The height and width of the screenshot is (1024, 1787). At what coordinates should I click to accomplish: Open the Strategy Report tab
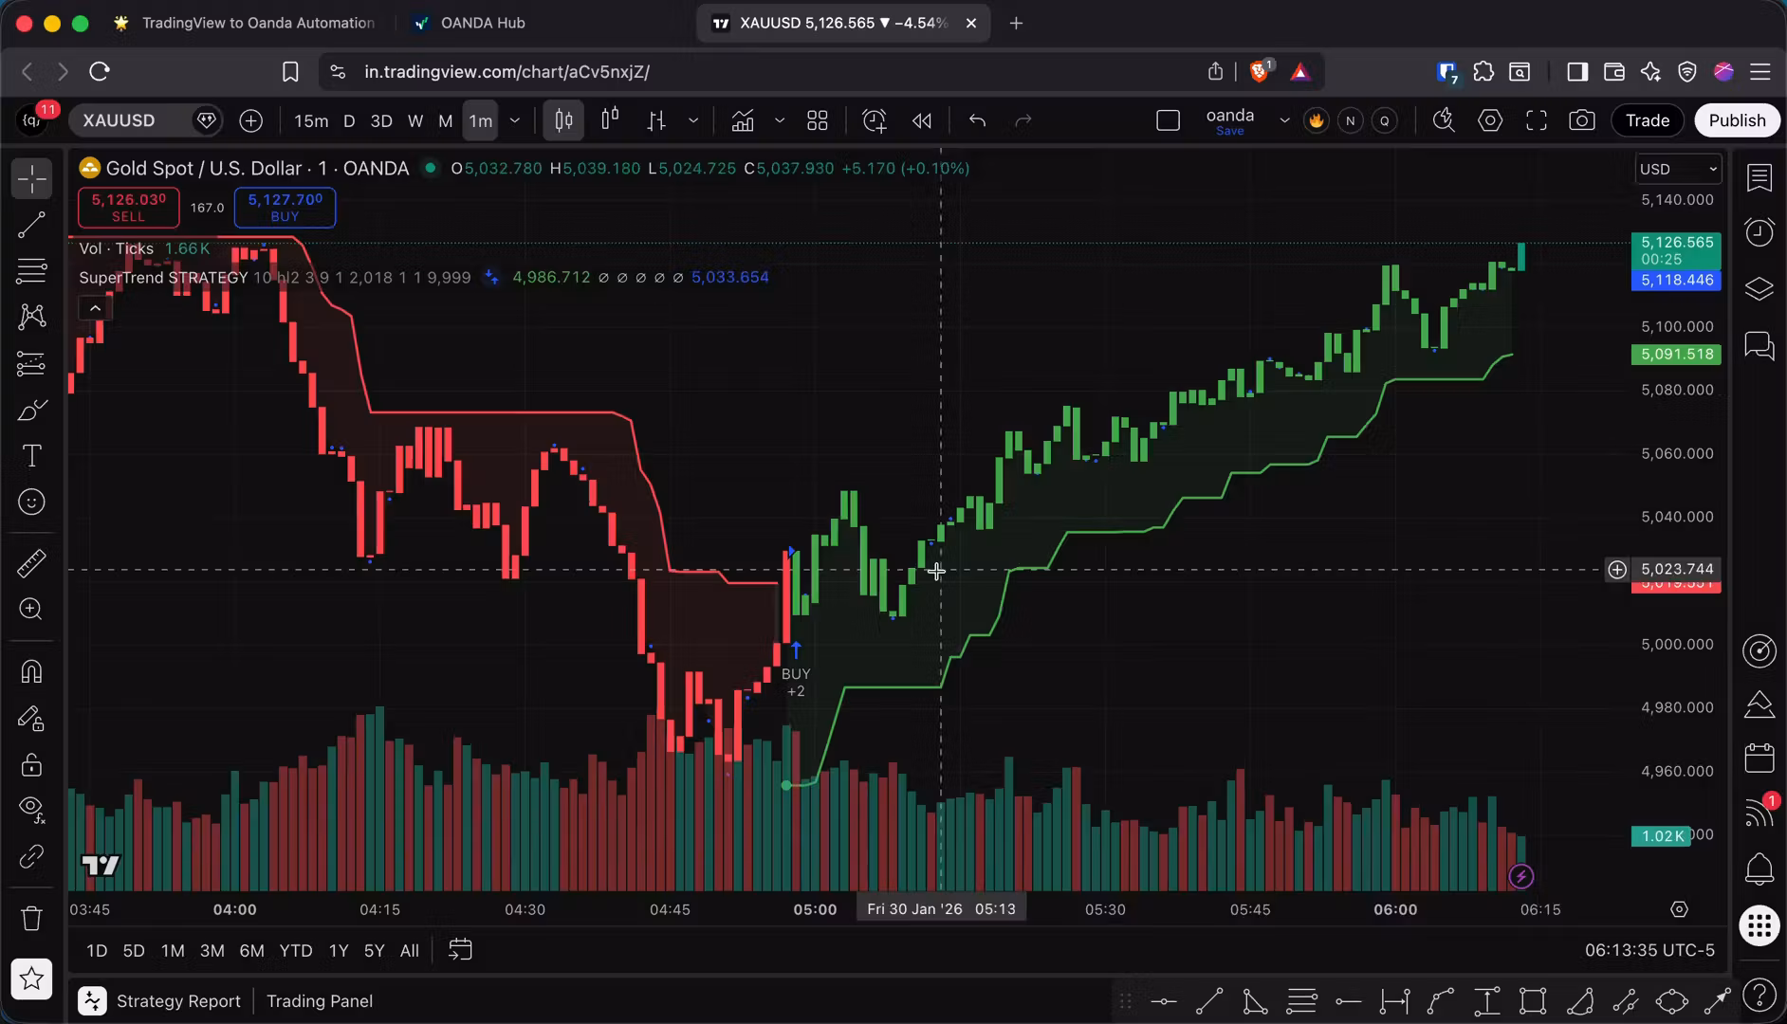tap(178, 1000)
